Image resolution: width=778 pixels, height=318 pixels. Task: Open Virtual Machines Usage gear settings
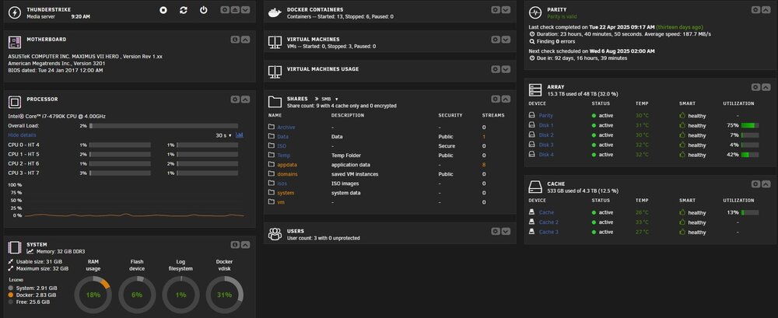click(x=495, y=69)
